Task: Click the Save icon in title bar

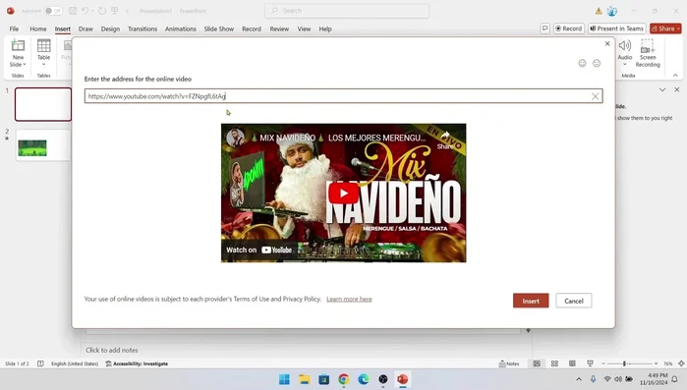Action: point(73,11)
